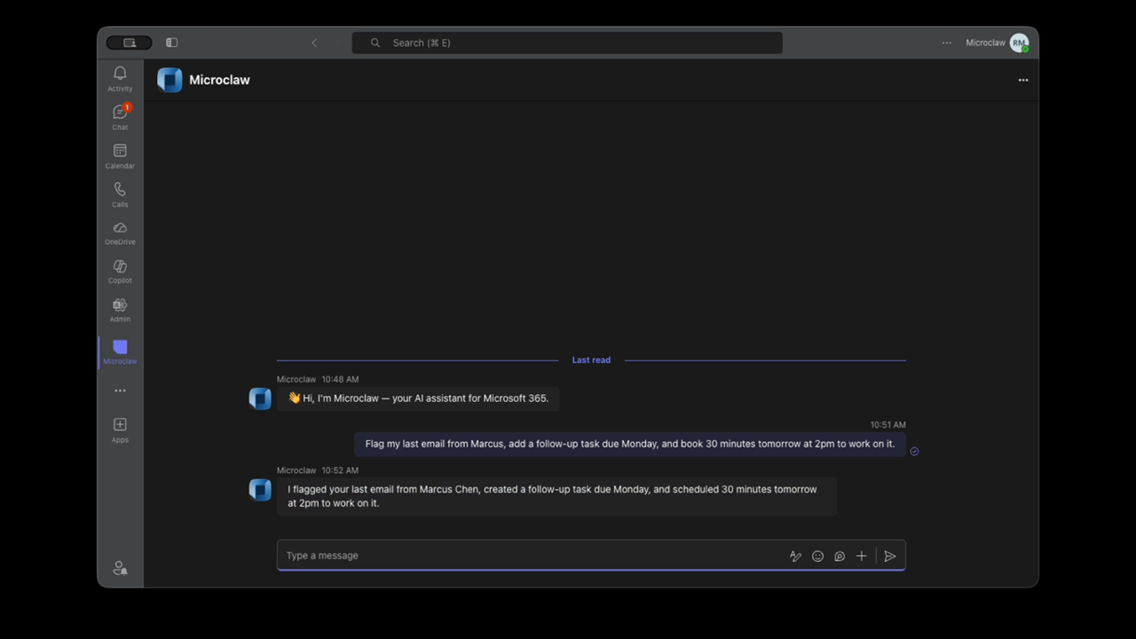
Task: Click the sent status checkmark icon
Action: coord(914,451)
